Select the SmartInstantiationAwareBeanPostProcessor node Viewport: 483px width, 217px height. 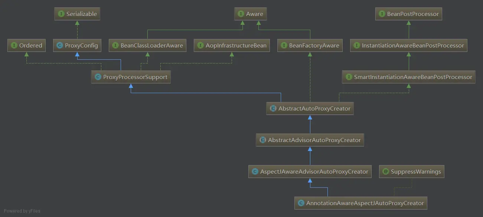pyautogui.click(x=409, y=77)
